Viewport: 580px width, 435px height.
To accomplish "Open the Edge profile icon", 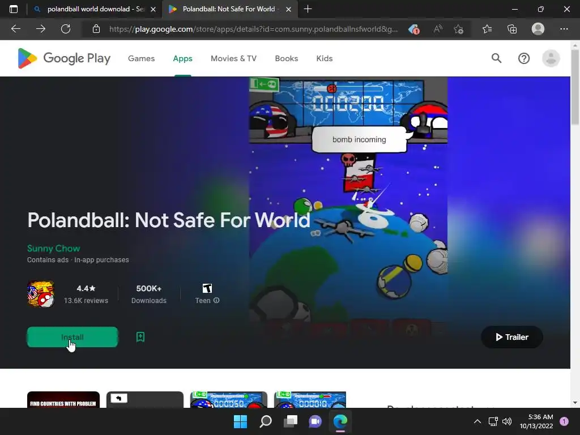I will [x=538, y=29].
